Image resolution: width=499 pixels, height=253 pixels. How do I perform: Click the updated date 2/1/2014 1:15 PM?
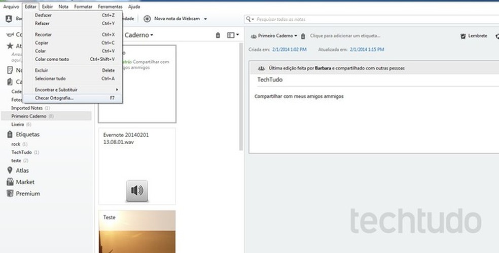pyautogui.click(x=367, y=50)
